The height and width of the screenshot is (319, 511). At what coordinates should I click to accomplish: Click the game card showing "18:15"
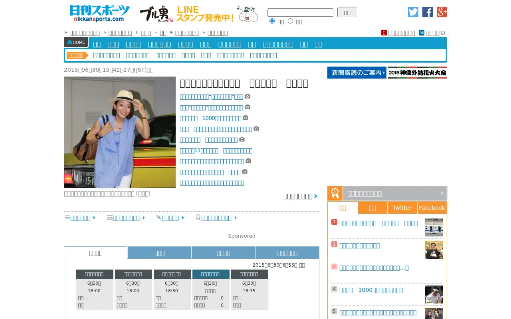tap(249, 289)
